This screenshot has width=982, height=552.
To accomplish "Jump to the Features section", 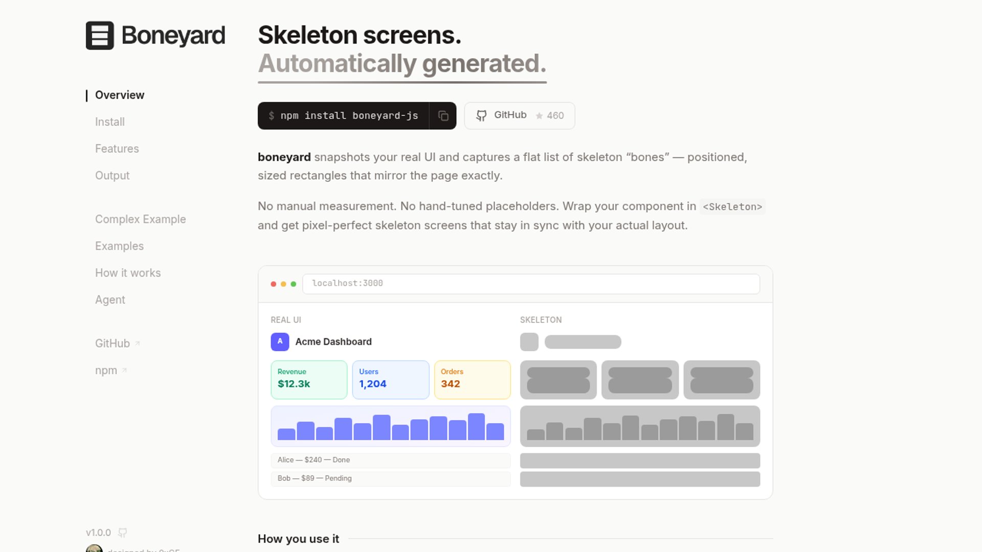I will coord(117,149).
